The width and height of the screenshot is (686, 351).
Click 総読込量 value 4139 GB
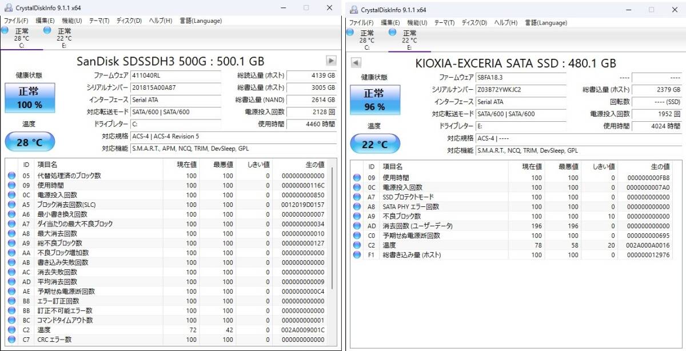coord(312,75)
